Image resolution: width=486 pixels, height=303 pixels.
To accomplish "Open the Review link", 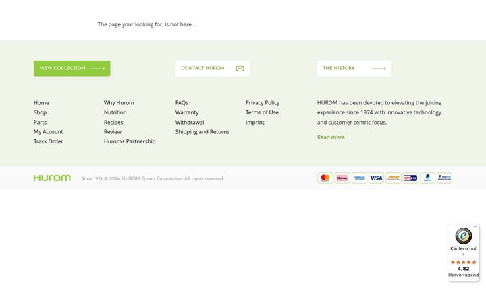I will click(x=113, y=132).
